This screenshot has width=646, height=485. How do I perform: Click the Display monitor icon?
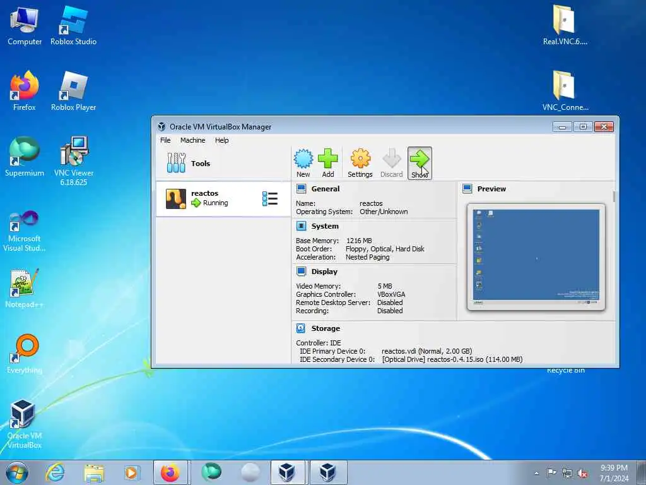click(301, 272)
